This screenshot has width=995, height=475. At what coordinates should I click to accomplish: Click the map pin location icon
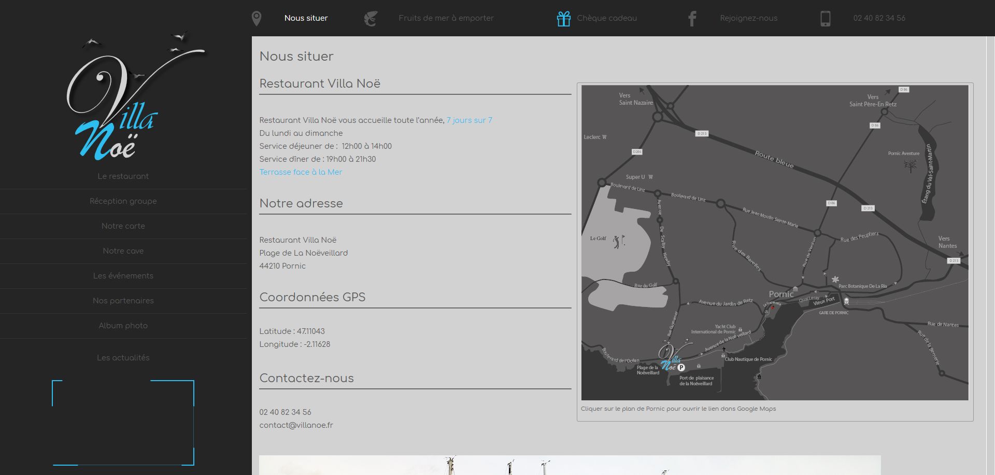(x=256, y=19)
